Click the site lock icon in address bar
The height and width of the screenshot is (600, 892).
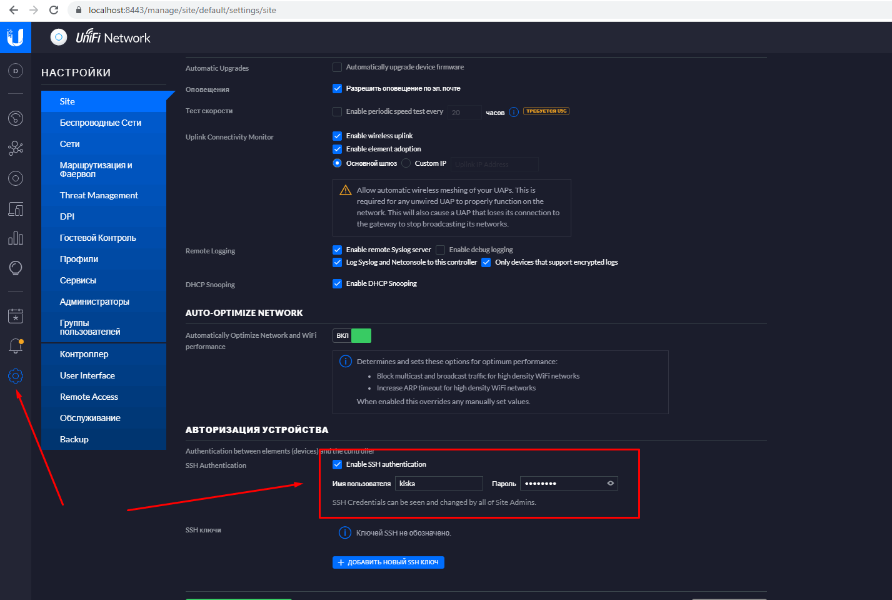(78, 10)
